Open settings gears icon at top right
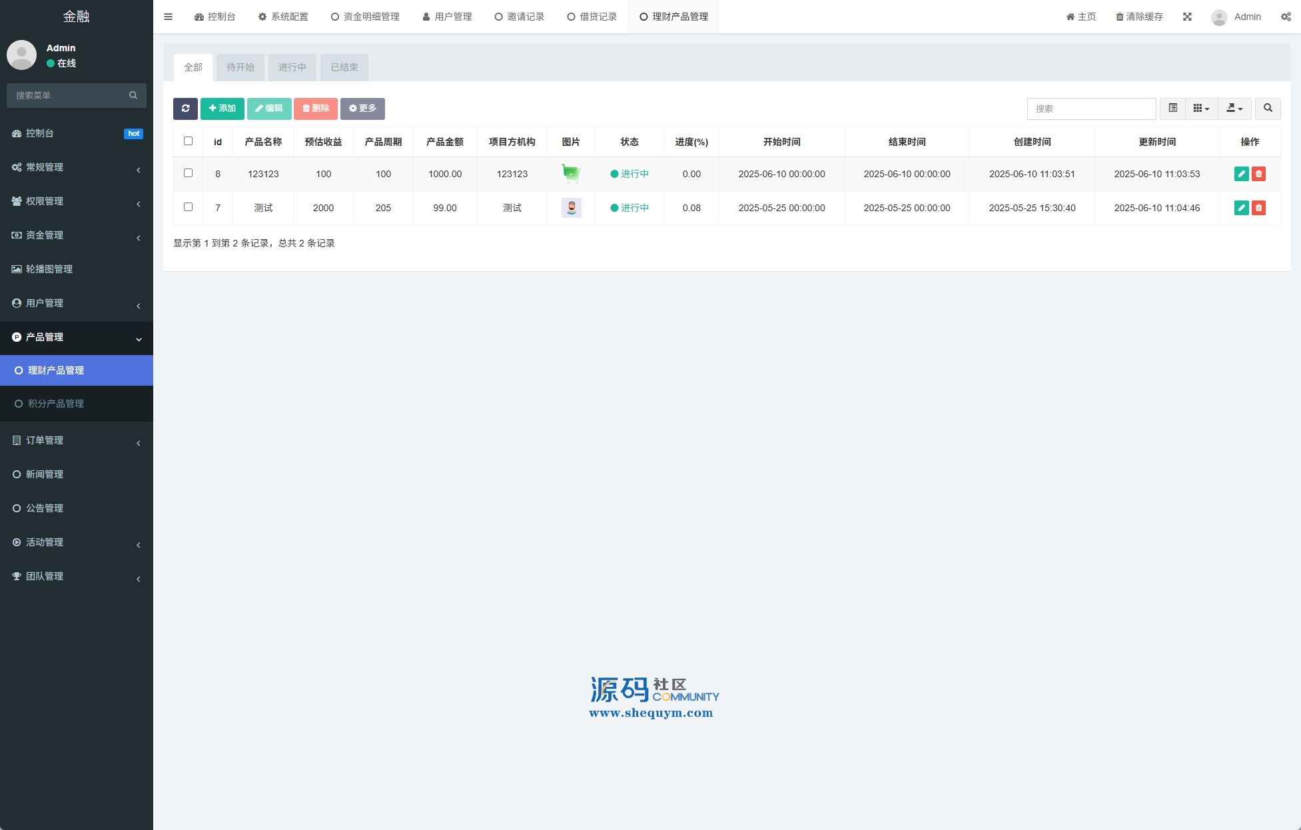Screen dimensions: 1301x830 coord(1285,17)
